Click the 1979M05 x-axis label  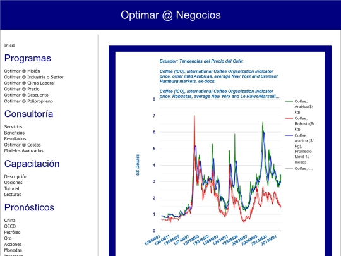[191, 240]
